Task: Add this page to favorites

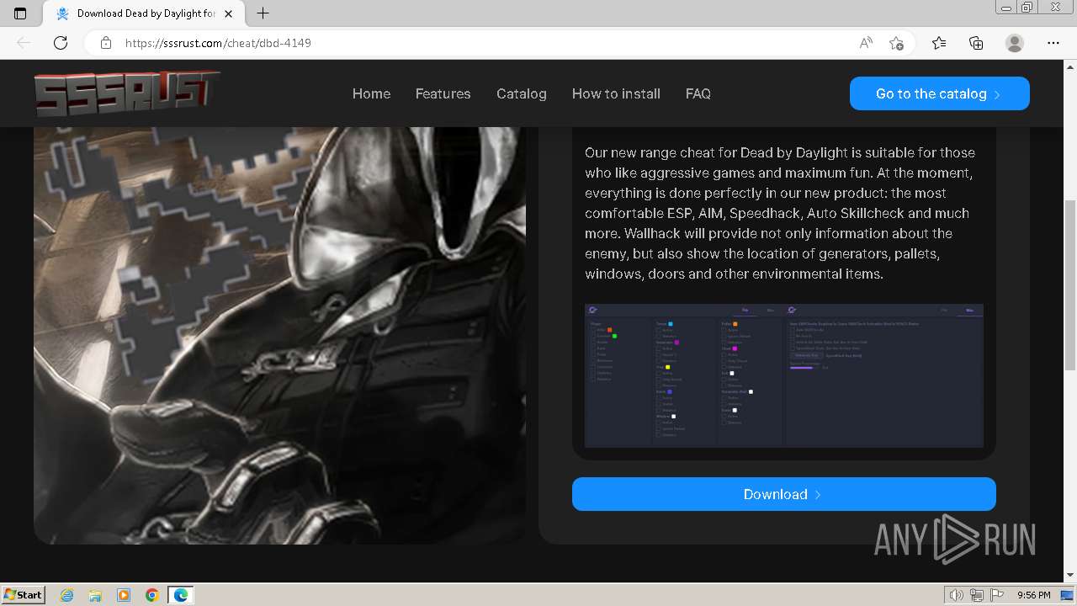Action: tap(896, 43)
